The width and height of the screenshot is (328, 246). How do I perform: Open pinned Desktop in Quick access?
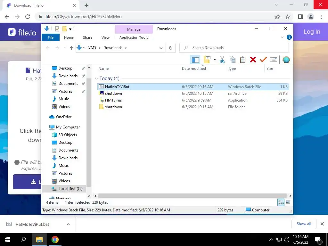65,68
